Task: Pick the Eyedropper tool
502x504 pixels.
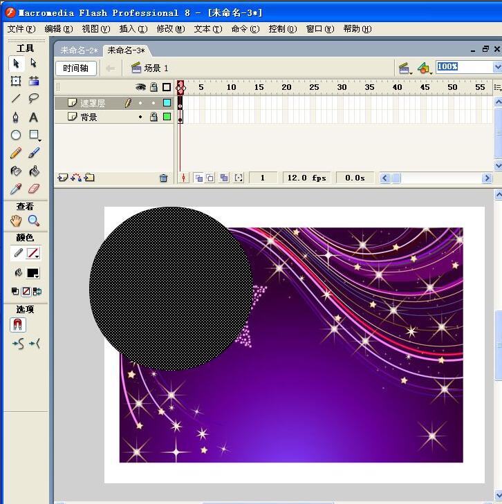Action: (x=16, y=189)
